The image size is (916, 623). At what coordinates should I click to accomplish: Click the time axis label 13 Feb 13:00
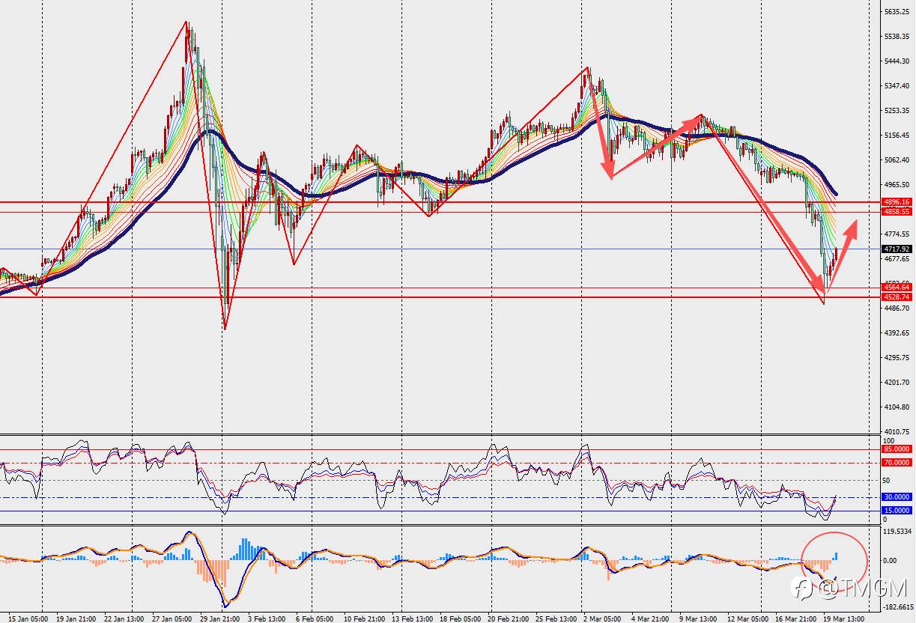411,619
